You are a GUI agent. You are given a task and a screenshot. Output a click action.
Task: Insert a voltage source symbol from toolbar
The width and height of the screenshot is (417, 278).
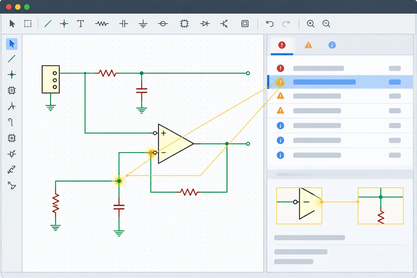click(163, 24)
